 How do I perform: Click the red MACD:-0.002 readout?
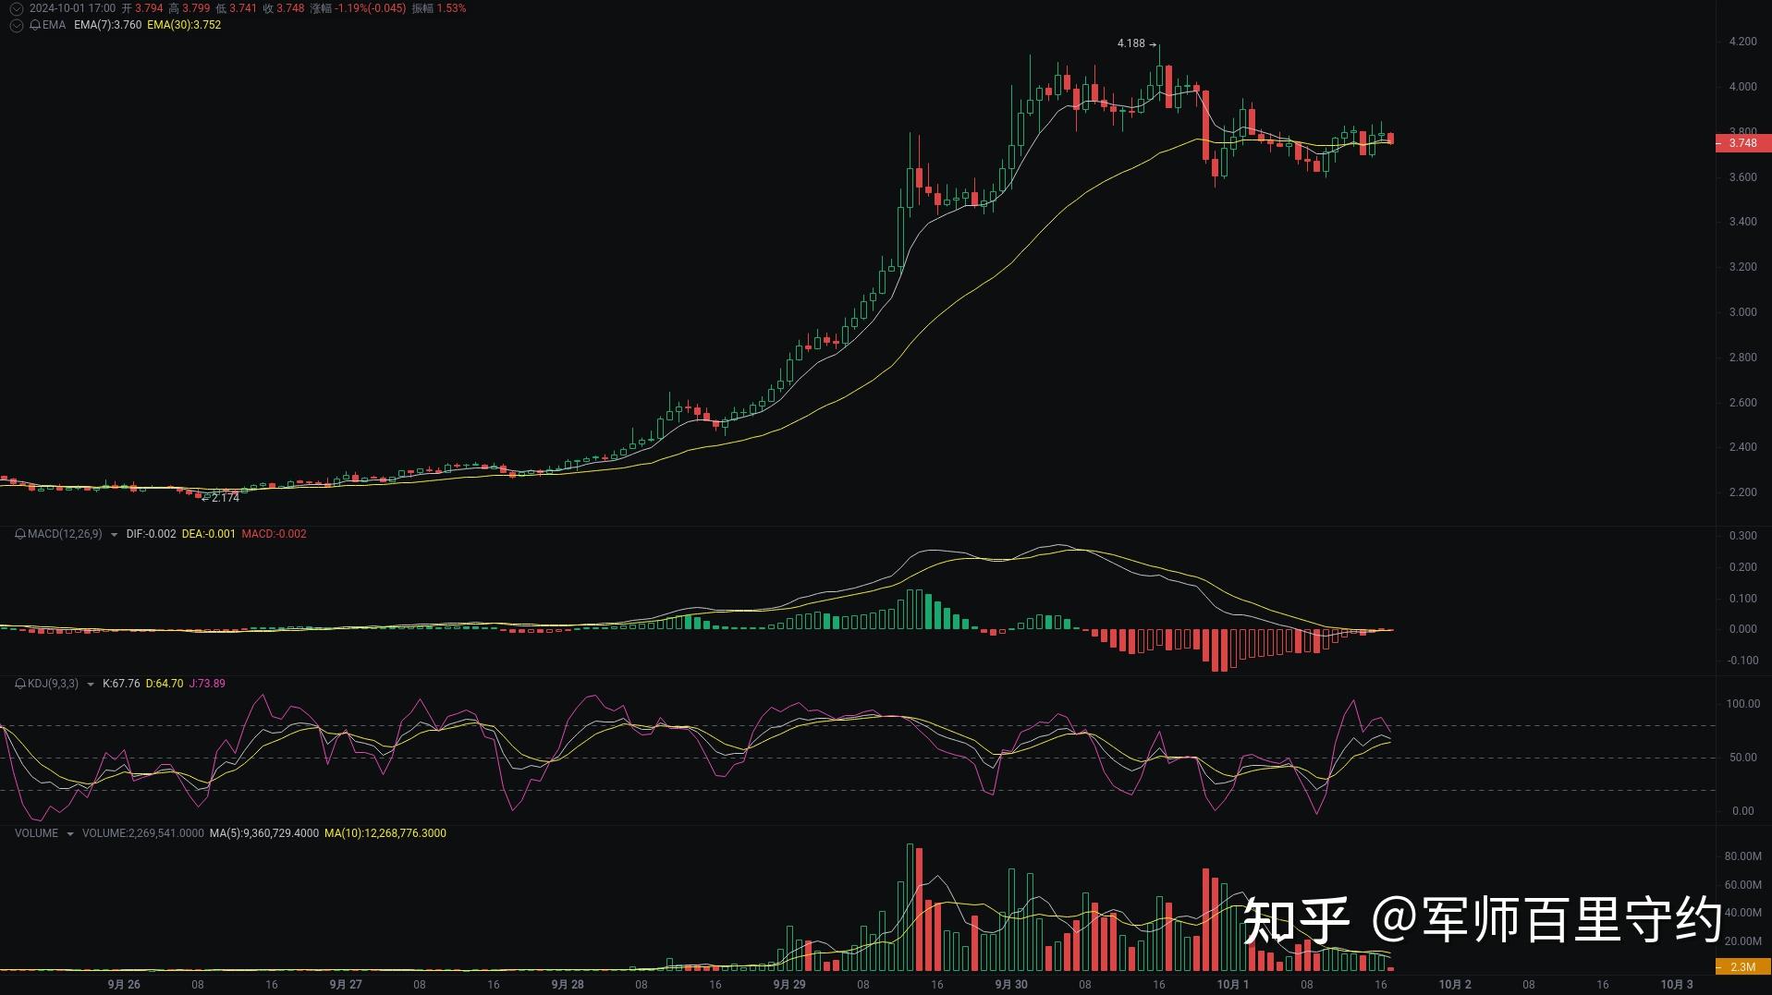[x=274, y=534]
